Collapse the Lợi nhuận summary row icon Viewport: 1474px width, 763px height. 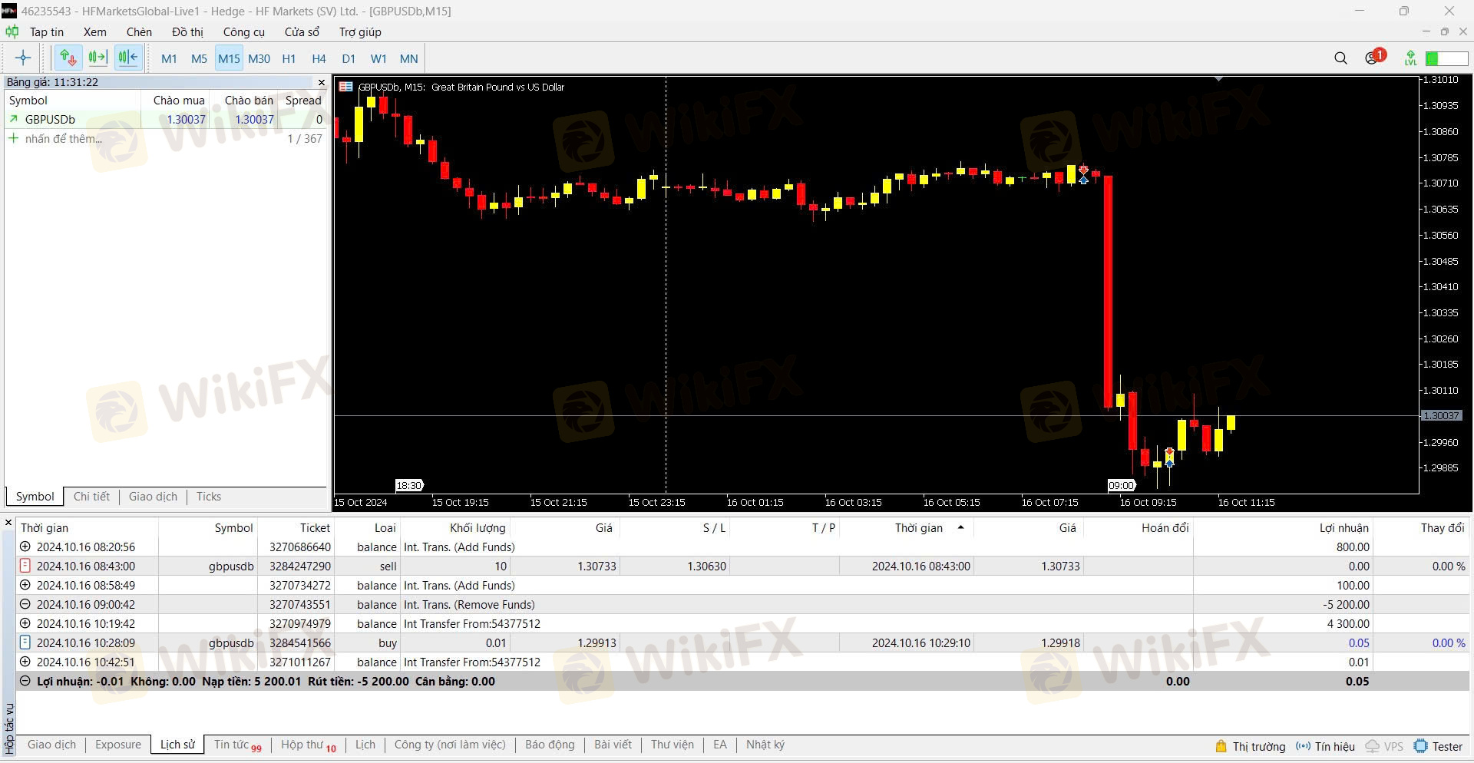coord(25,681)
